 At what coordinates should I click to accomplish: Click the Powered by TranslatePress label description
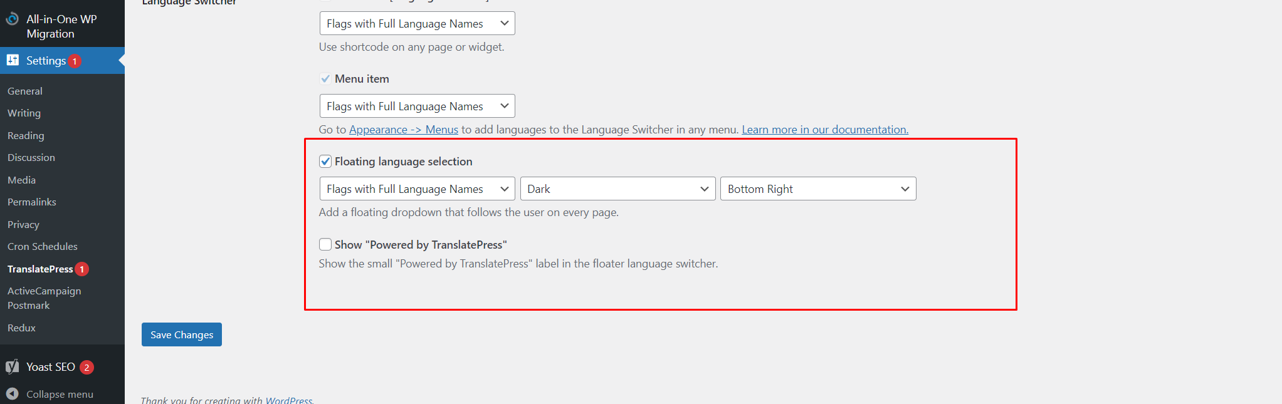(x=518, y=264)
